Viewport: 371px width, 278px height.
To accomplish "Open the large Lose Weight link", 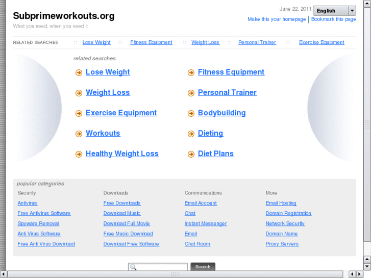I will [x=108, y=72].
